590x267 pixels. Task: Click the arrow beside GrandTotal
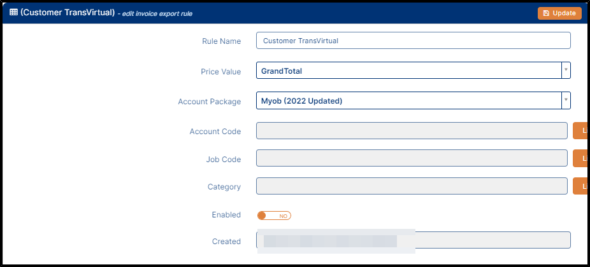(x=566, y=70)
